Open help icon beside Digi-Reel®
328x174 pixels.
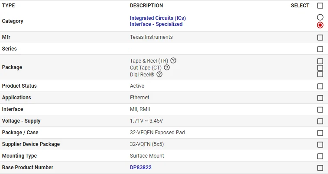coord(159,74)
